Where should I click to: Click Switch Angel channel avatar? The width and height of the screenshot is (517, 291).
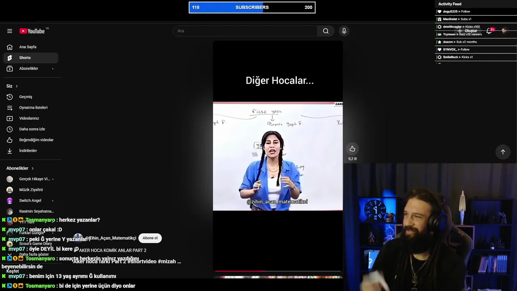point(10,200)
